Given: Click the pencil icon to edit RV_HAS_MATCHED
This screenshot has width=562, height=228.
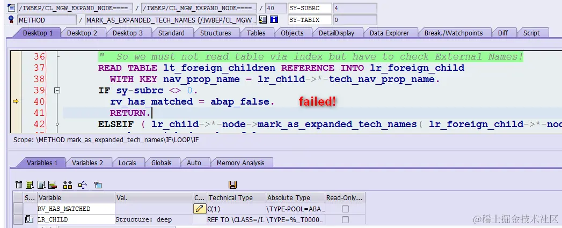Looking at the screenshot, I should (200, 209).
